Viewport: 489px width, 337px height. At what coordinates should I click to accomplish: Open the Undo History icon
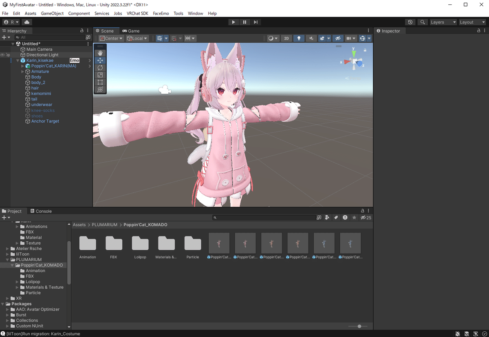coord(410,22)
